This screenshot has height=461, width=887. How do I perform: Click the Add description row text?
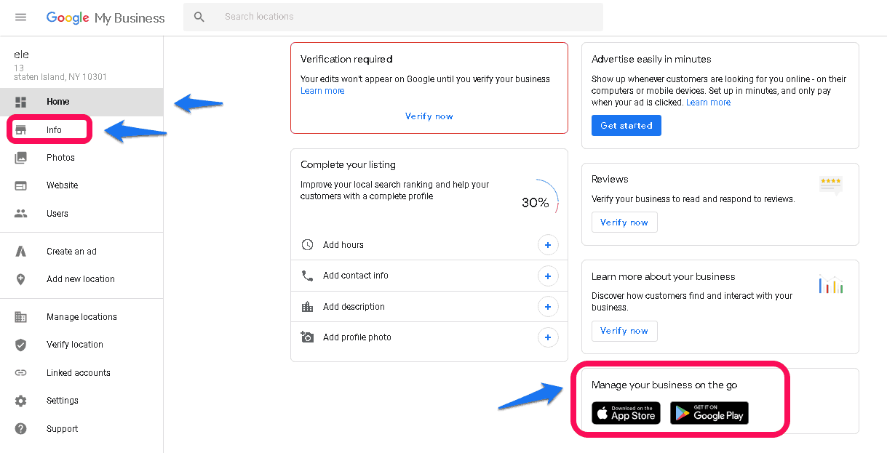[x=354, y=307]
